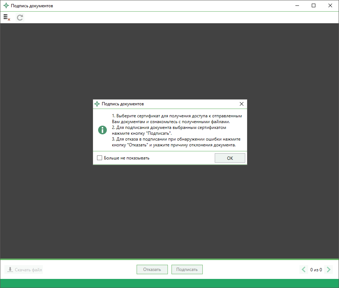The width and height of the screenshot is (339, 288).
Task: Click the grey refresh arrow in toolbar
Action: point(20,17)
